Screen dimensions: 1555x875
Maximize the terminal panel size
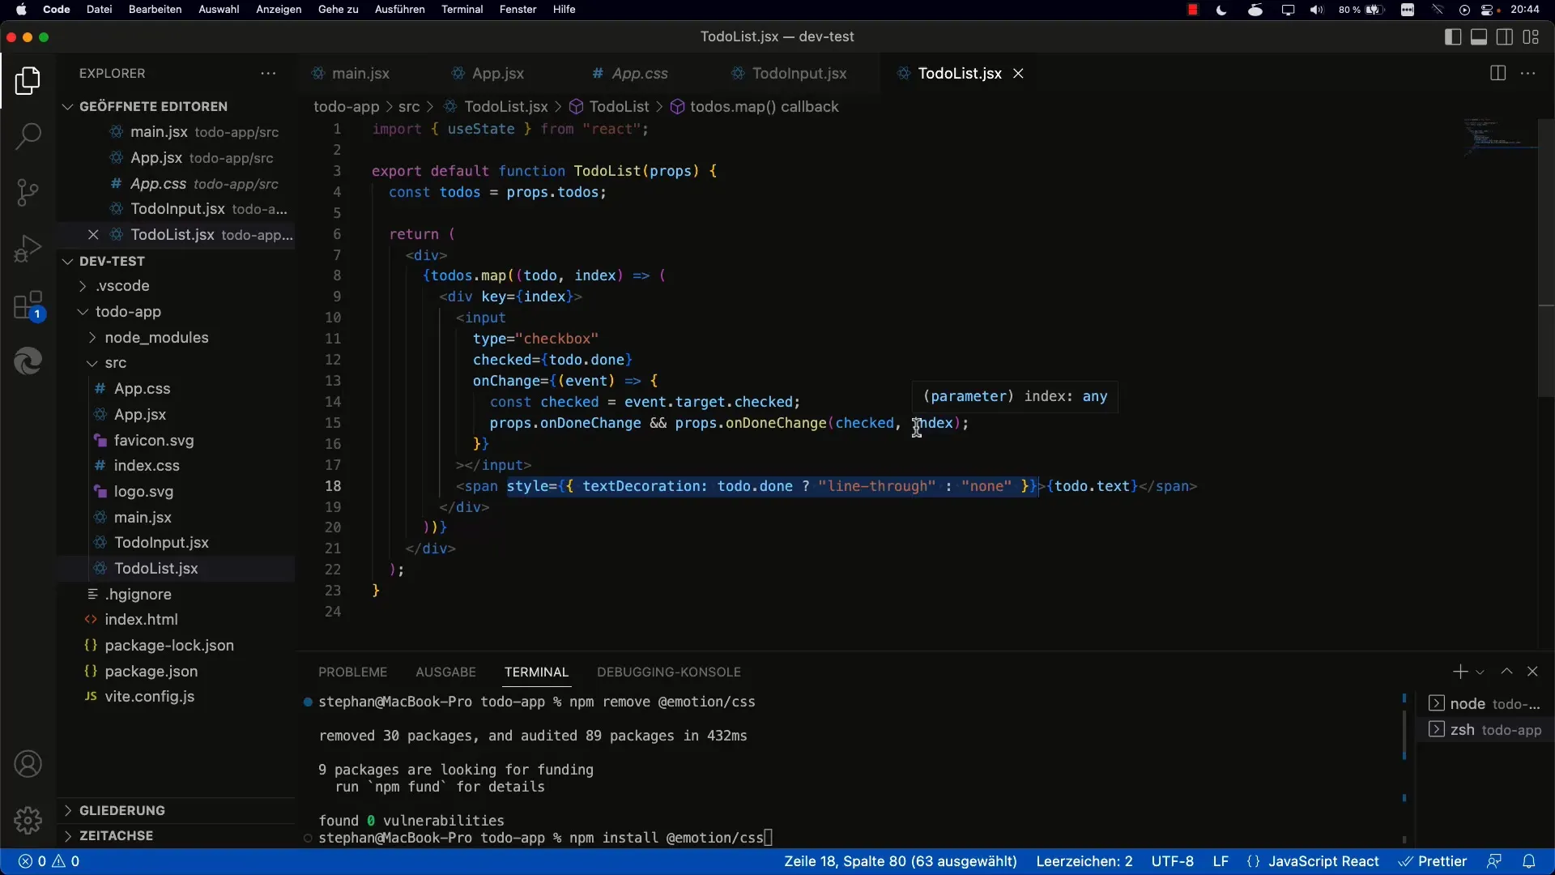click(1506, 672)
